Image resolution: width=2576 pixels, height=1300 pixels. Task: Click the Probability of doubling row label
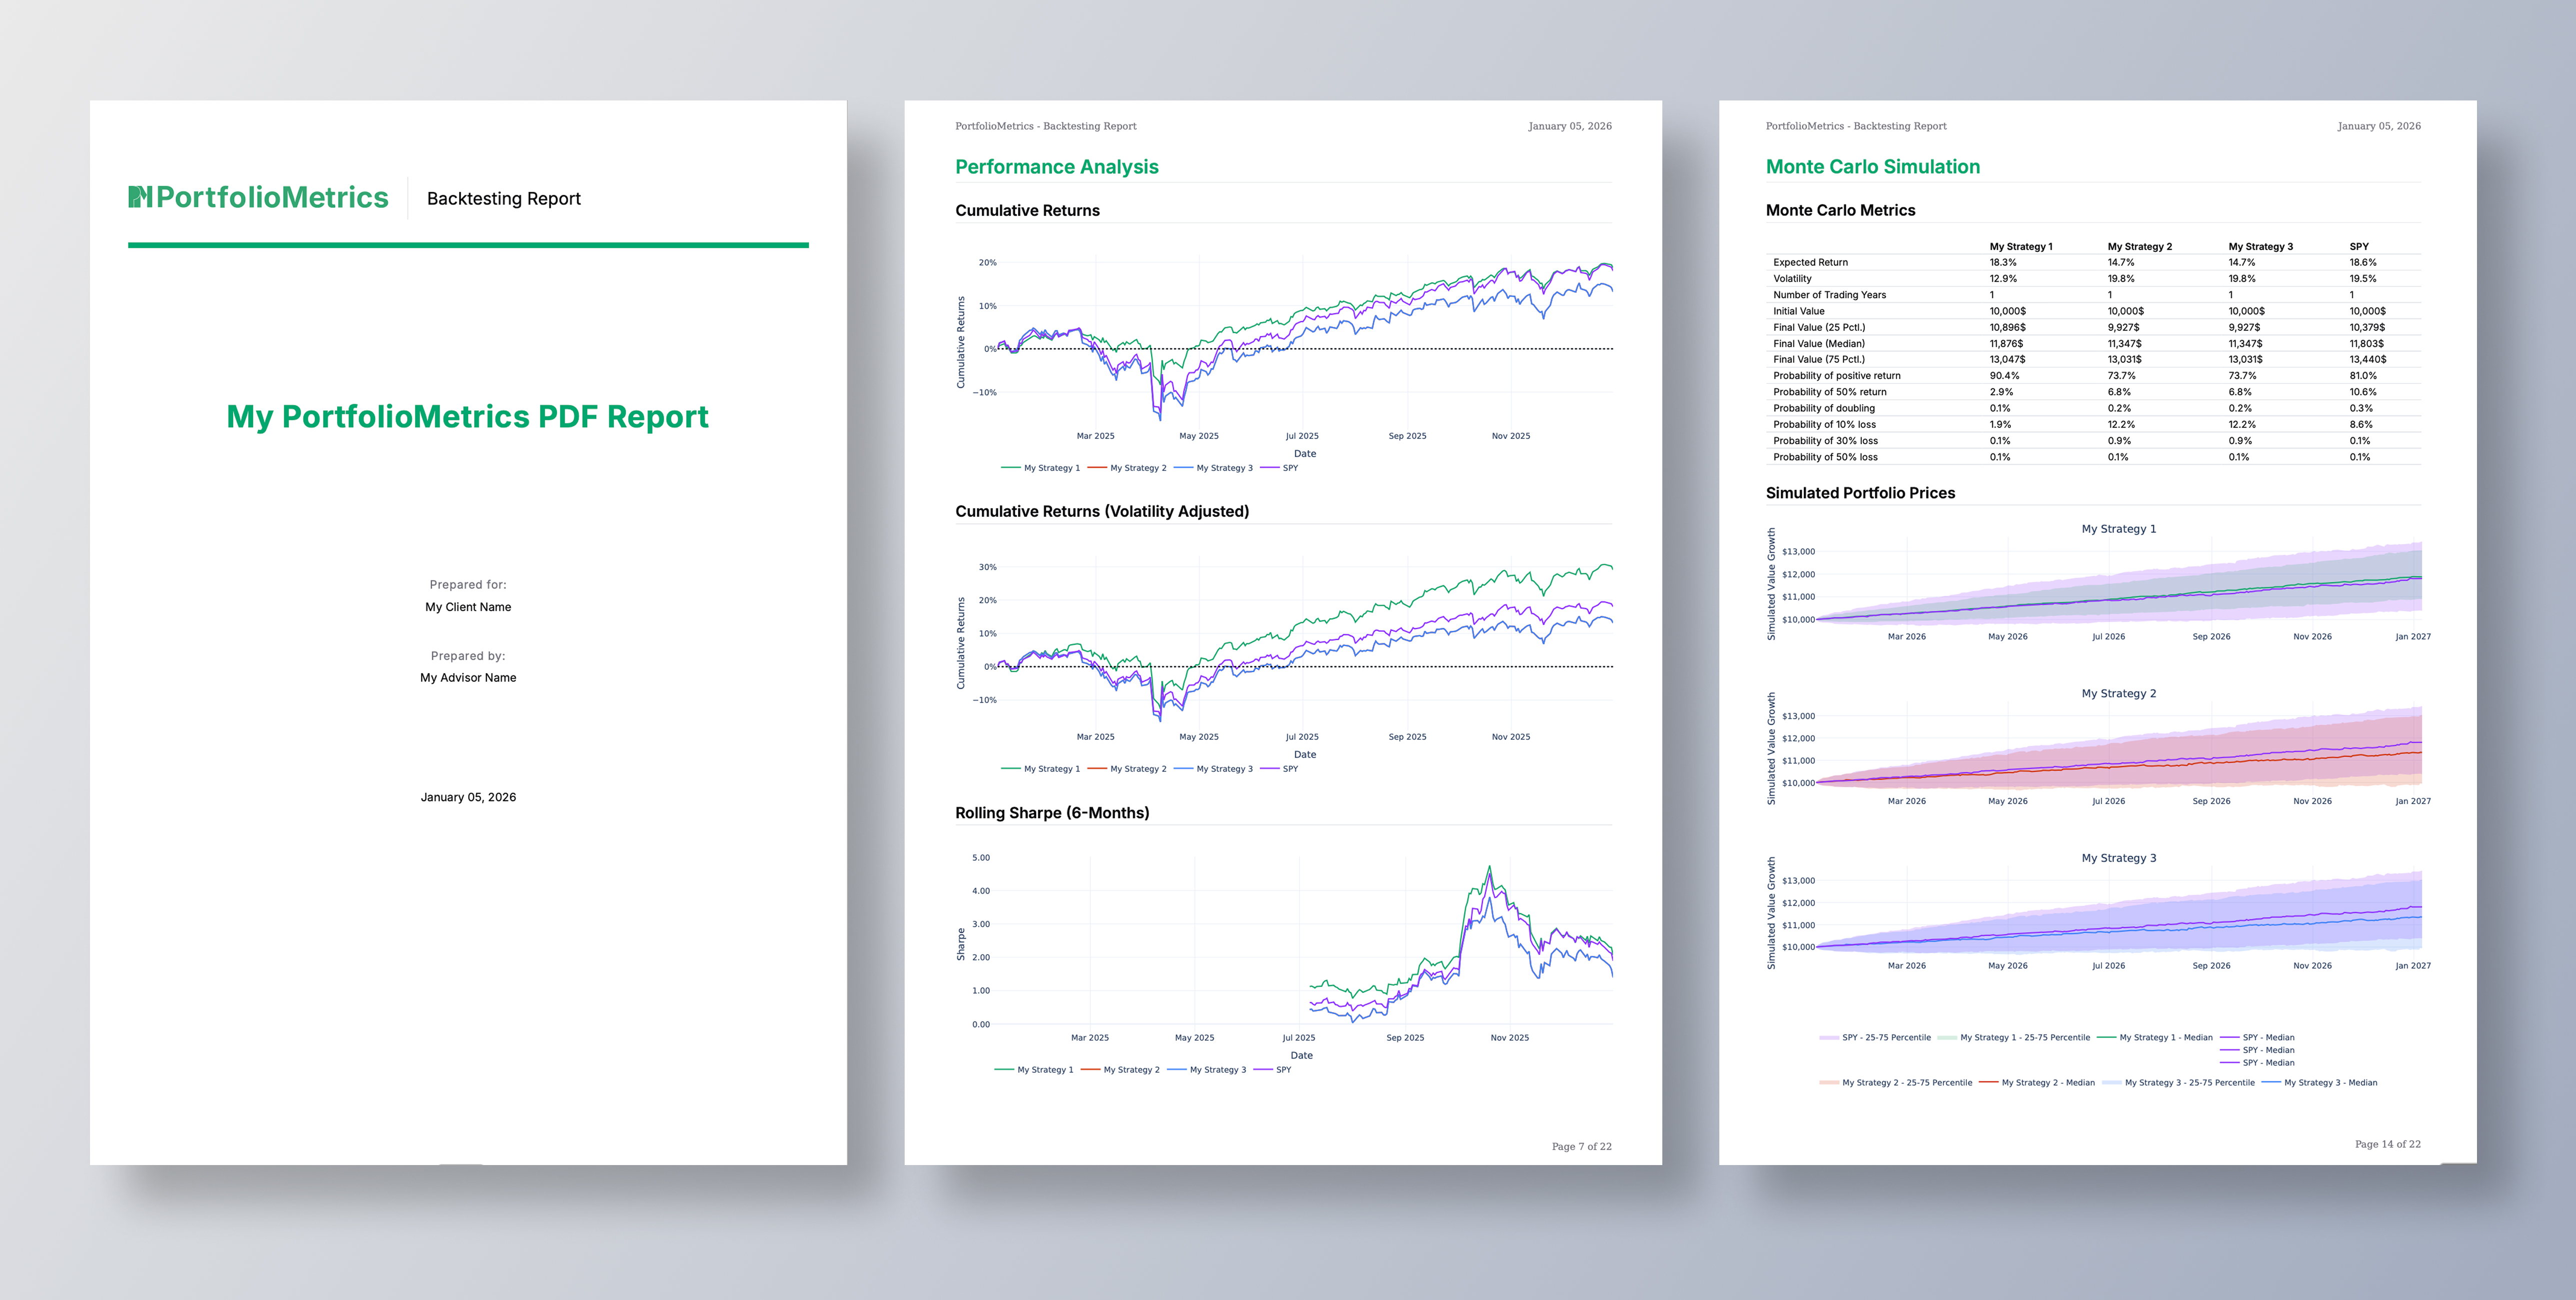(x=1823, y=408)
